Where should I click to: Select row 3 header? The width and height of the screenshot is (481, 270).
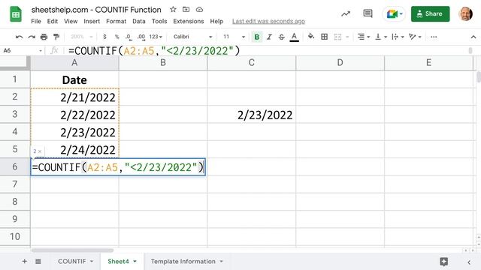click(15, 114)
